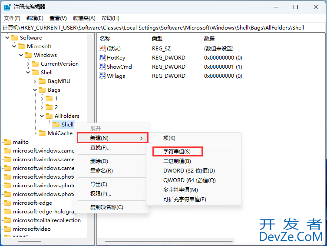Image resolution: width=327 pixels, height=246 pixels.
Task: Click the CurrentVersion folder icon
Action: 35,64
